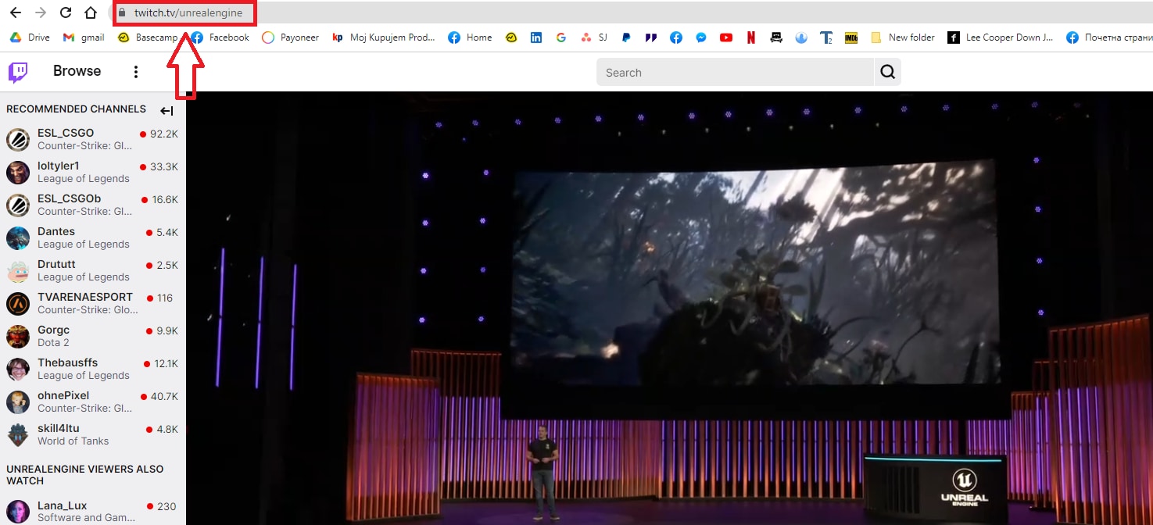Screen dimensions: 1153x525
Task: Open the New folder bookmark folder
Action: pyautogui.click(x=902, y=37)
